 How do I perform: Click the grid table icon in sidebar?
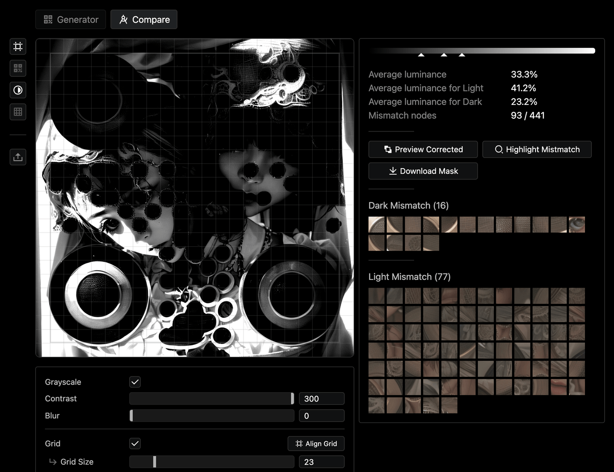[x=18, y=112]
